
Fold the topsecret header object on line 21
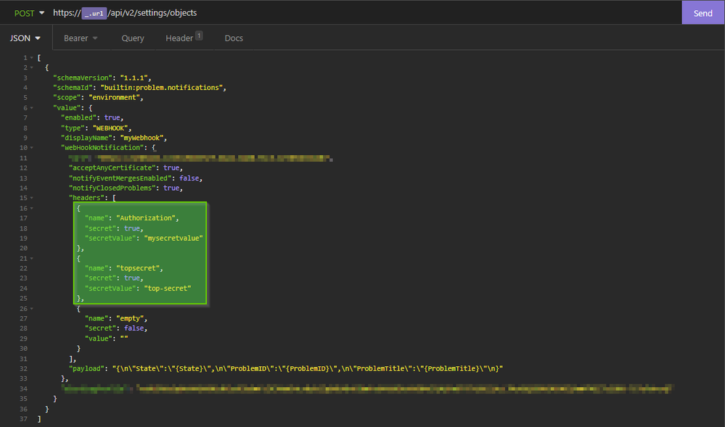pyautogui.click(x=31, y=258)
